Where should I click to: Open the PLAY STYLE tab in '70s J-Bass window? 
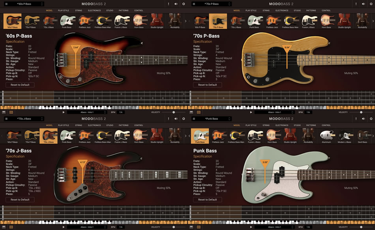tap(63, 125)
